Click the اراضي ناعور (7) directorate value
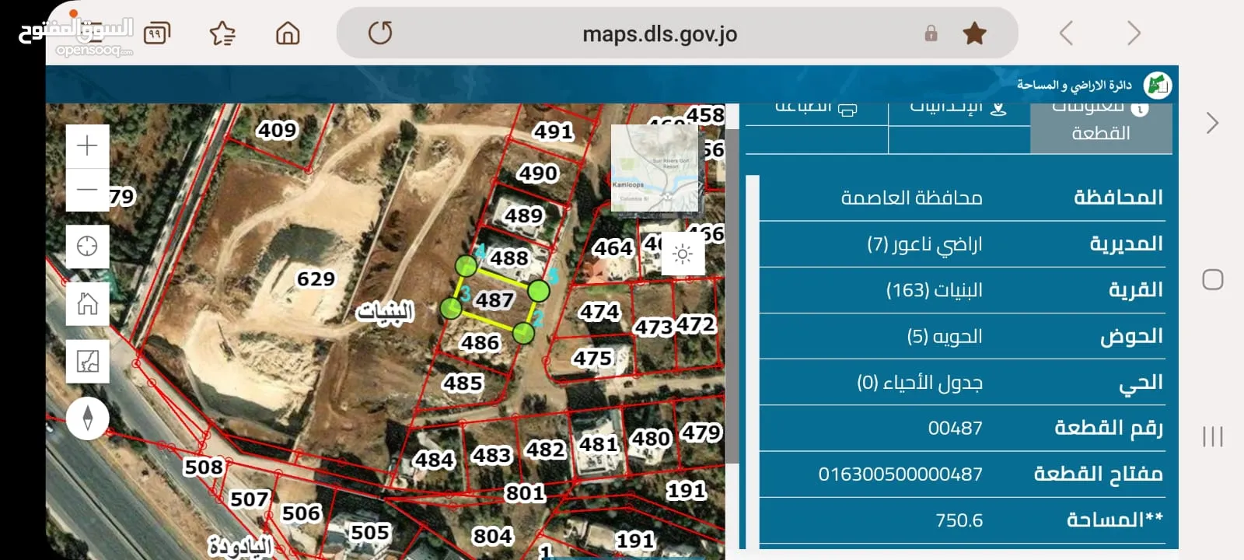 [924, 244]
